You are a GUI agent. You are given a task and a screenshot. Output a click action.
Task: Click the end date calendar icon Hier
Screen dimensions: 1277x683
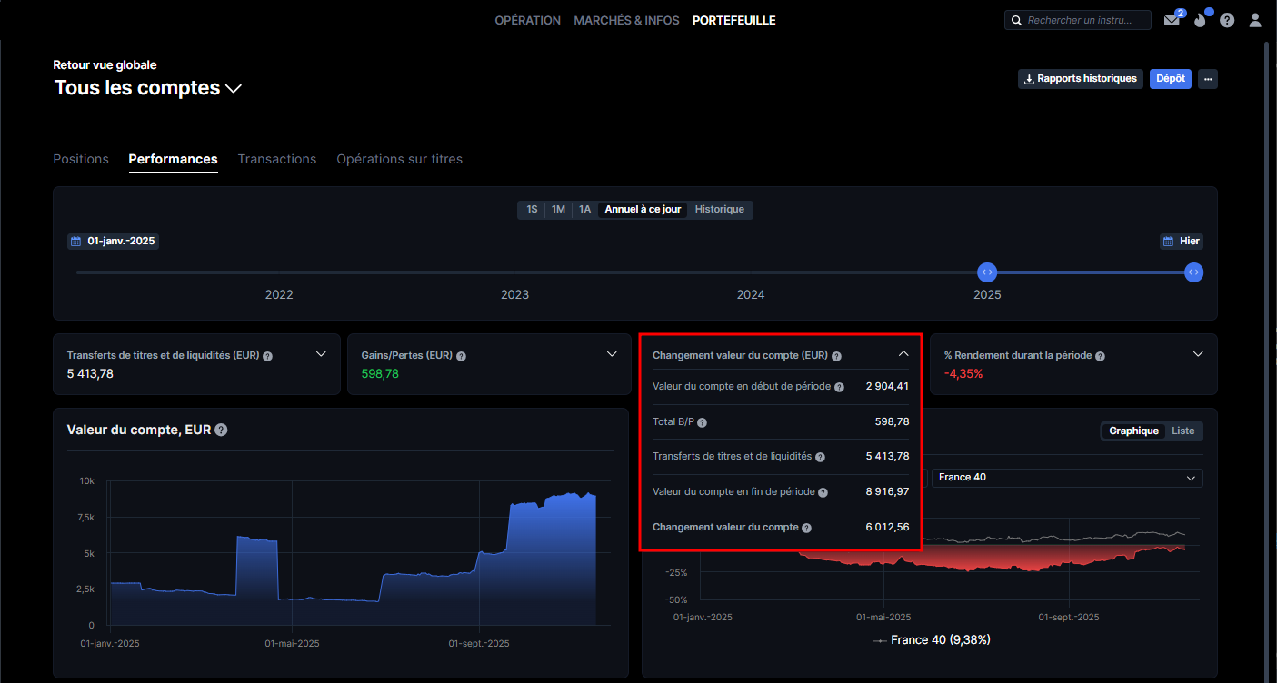click(1168, 242)
